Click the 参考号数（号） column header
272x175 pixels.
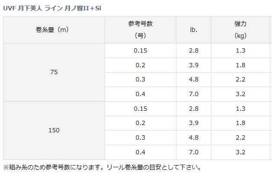(140, 30)
